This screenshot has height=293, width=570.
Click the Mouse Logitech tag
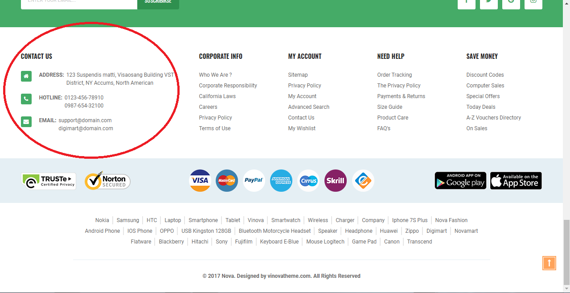pos(325,242)
